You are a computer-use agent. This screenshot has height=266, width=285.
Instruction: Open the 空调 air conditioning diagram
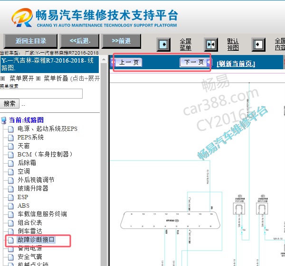(24, 171)
